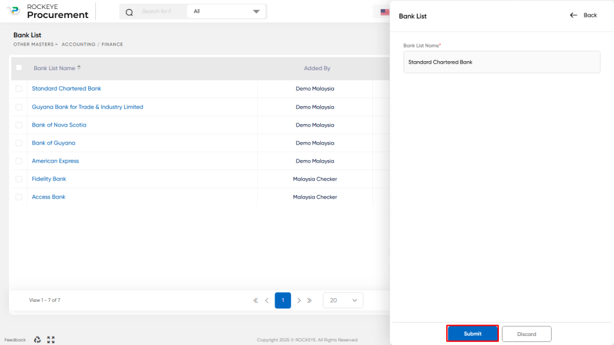This screenshot has width=614, height=345.
Task: Go to first page double-arrow
Action: pos(255,301)
